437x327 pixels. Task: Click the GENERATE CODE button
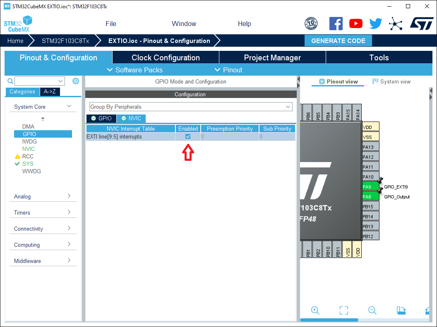[x=338, y=41]
